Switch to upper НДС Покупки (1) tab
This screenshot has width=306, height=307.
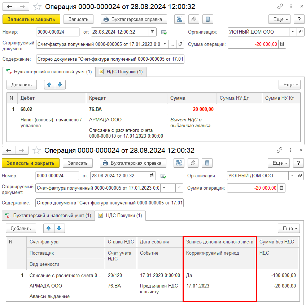tap(121, 72)
